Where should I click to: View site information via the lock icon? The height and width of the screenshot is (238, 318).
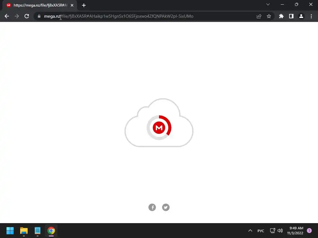pos(39,16)
